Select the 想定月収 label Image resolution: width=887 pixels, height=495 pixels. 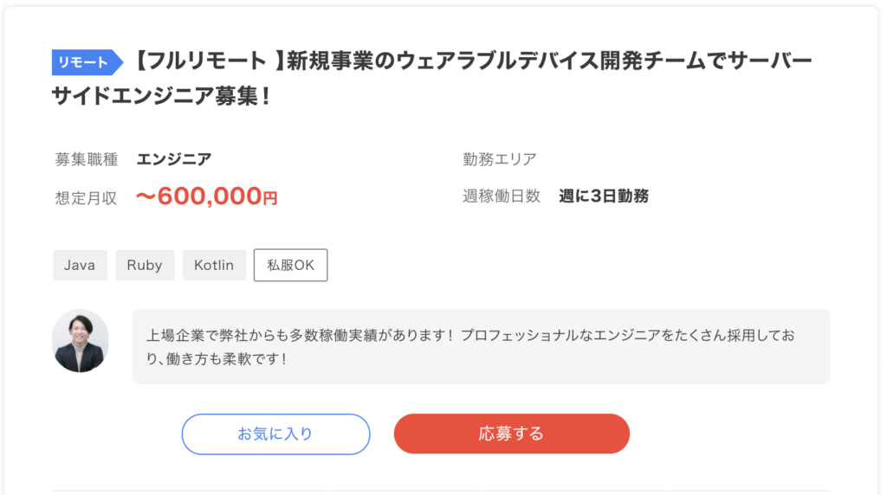tap(86, 198)
